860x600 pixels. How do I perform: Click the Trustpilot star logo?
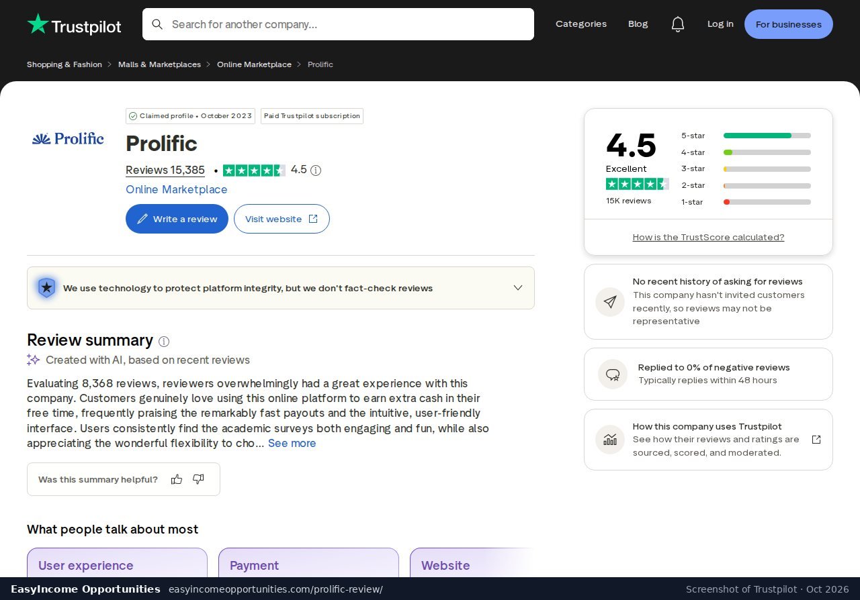pos(38,23)
